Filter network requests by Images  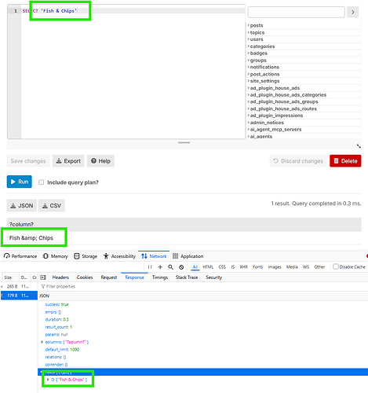275,266
